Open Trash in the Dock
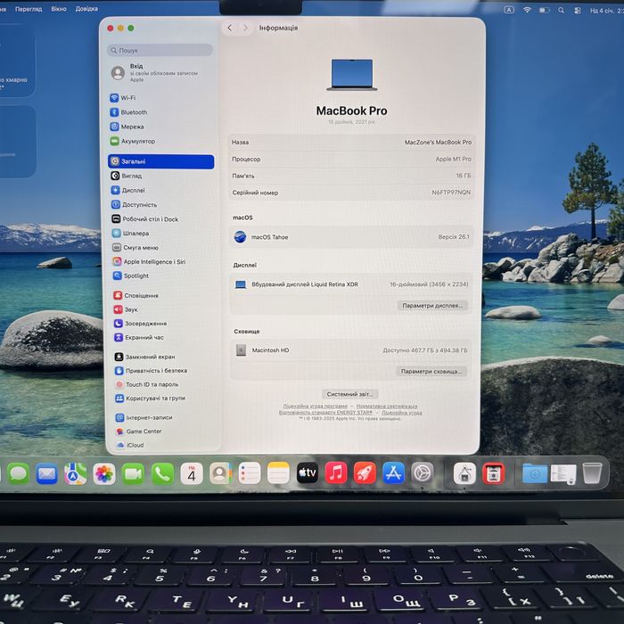This screenshot has height=624, width=624. click(592, 473)
